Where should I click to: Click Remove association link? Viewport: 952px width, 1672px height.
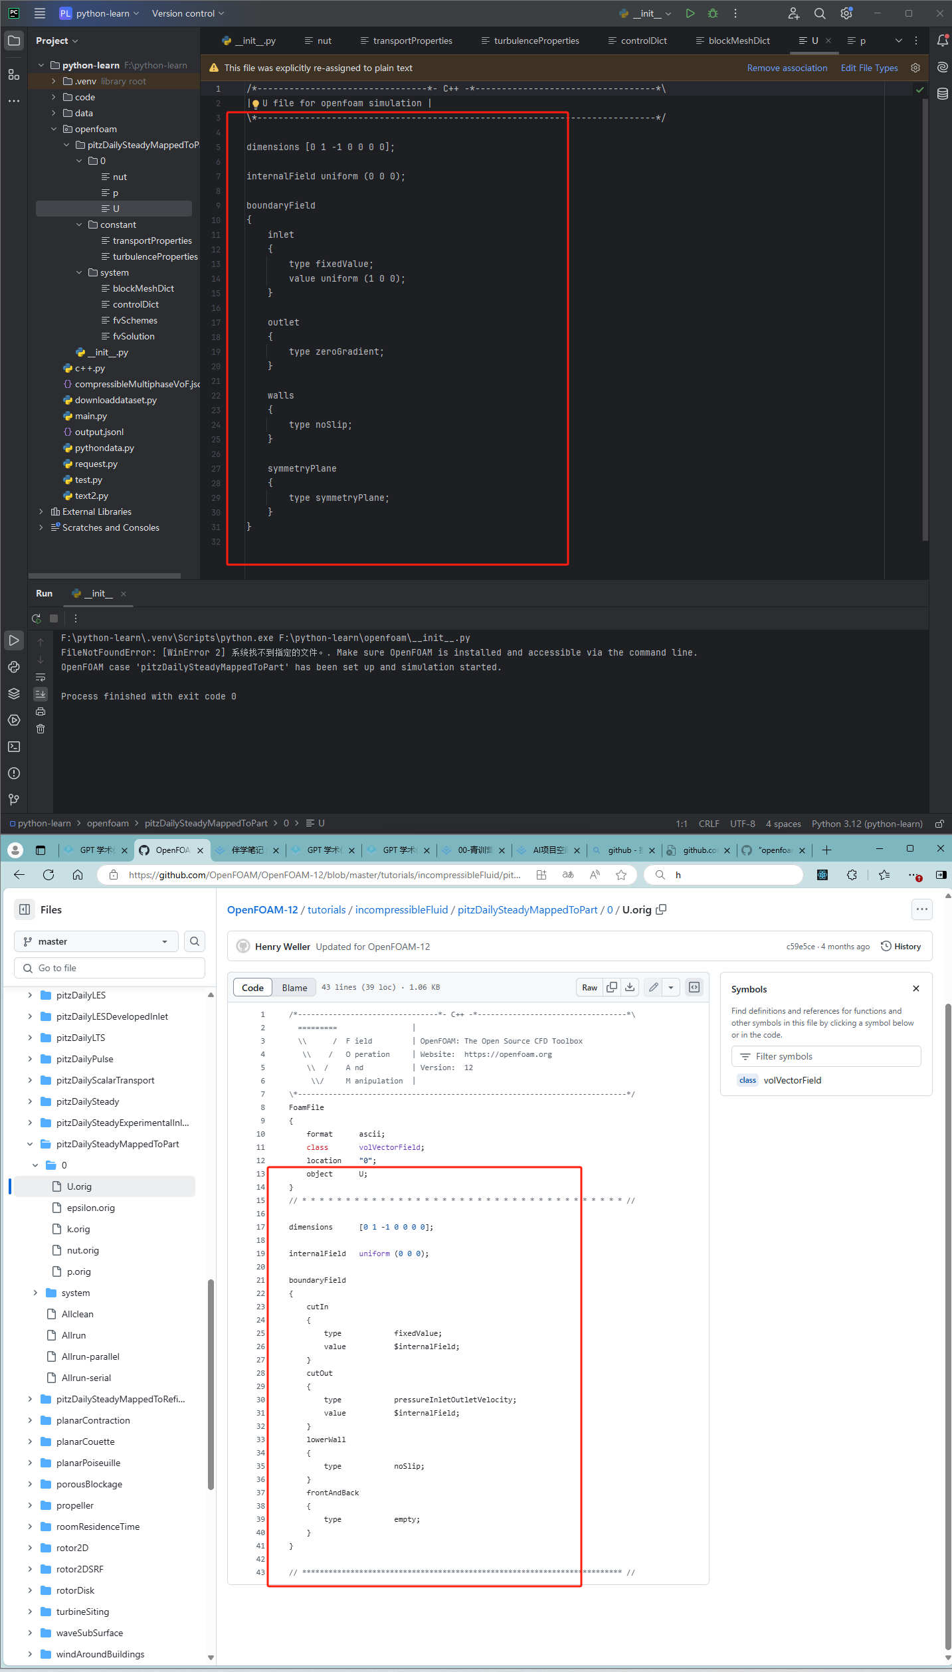pos(787,68)
